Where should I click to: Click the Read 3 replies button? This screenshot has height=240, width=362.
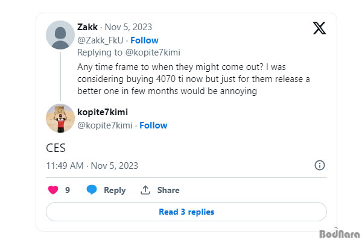click(x=186, y=212)
